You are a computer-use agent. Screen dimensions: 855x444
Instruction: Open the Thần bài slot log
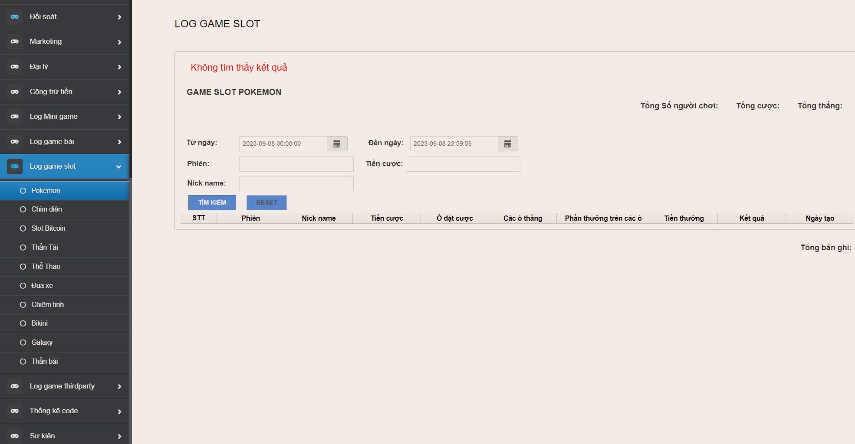(x=65, y=362)
